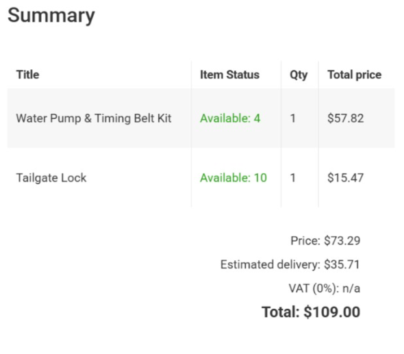This screenshot has height=354, width=404.
Task: Select the Title column header
Action: pos(27,75)
